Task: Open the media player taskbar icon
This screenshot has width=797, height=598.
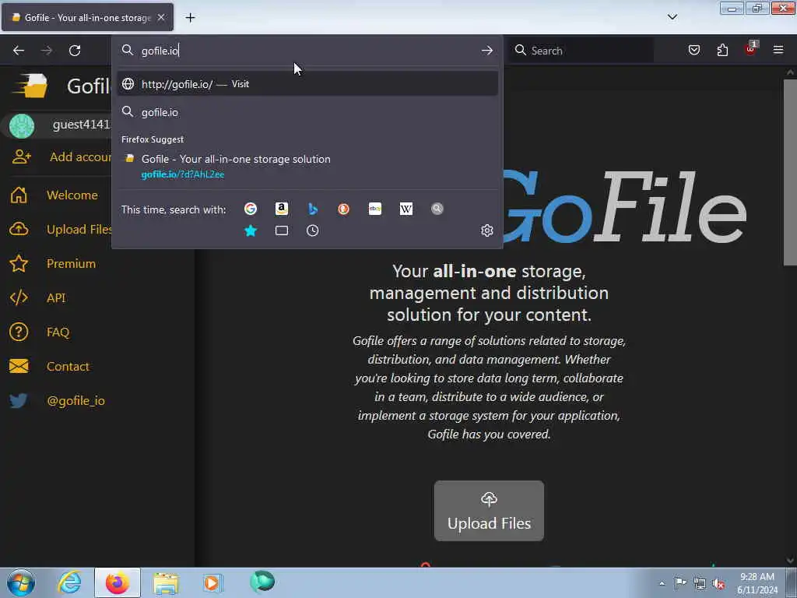Action: point(213,582)
